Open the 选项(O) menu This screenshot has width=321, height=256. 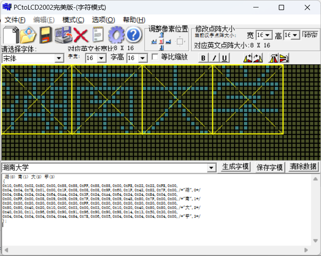tap(103, 20)
